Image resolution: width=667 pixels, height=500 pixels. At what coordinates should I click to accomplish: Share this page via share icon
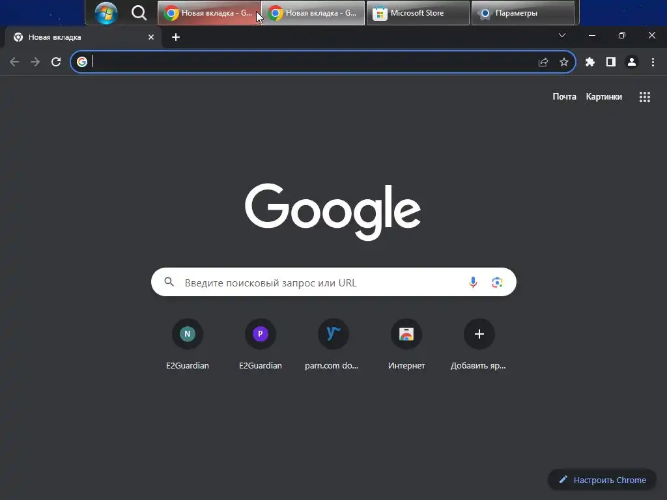pos(543,62)
